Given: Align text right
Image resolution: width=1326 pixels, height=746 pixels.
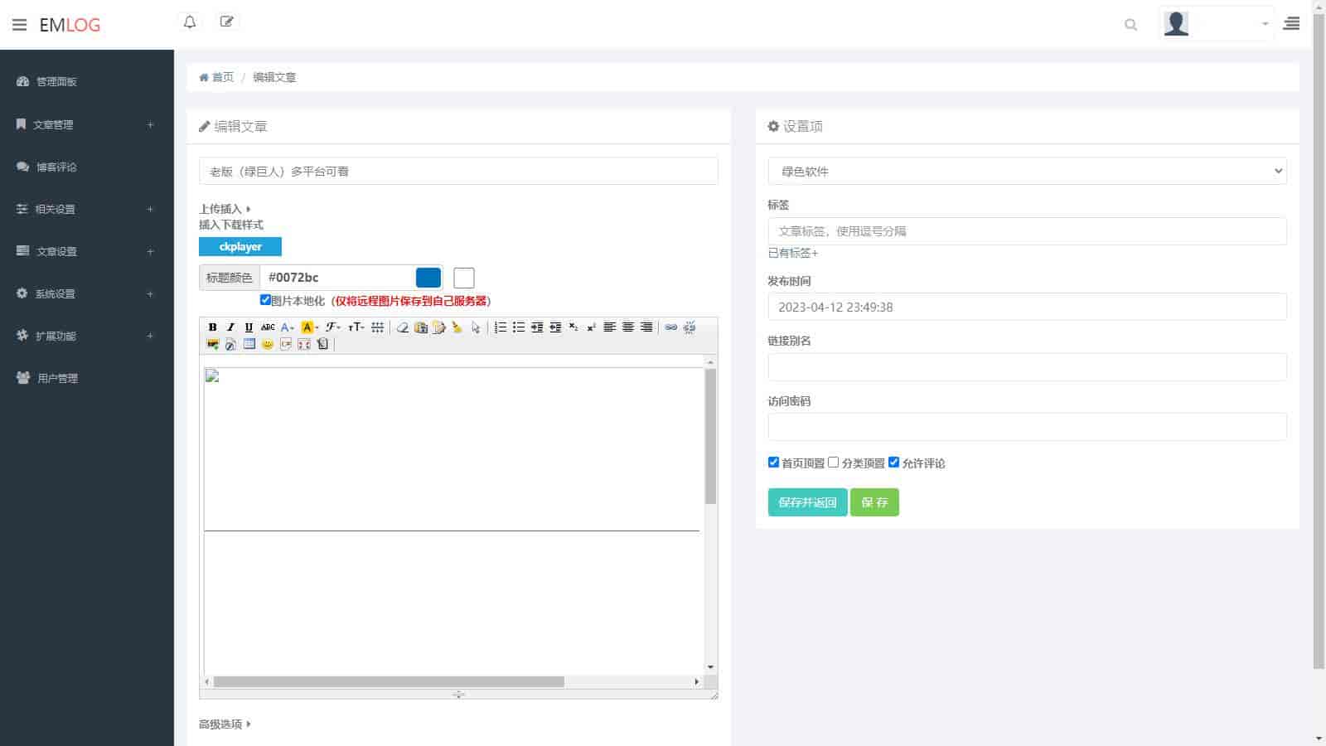Looking at the screenshot, I should pyautogui.click(x=646, y=327).
